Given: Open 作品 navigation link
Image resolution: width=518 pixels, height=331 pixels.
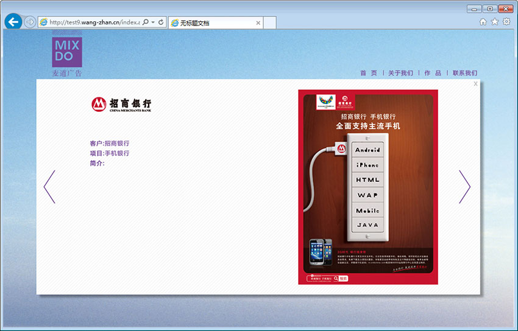Looking at the screenshot, I should point(433,73).
